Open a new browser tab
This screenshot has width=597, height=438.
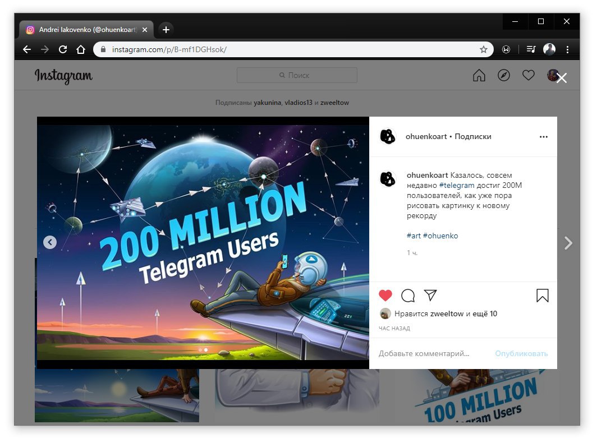[x=166, y=30]
